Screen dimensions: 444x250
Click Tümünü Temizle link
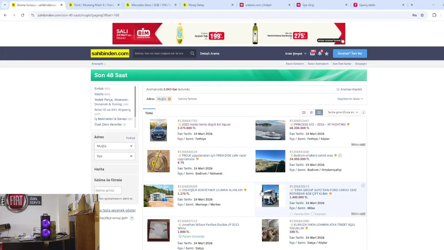pyautogui.click(x=187, y=99)
